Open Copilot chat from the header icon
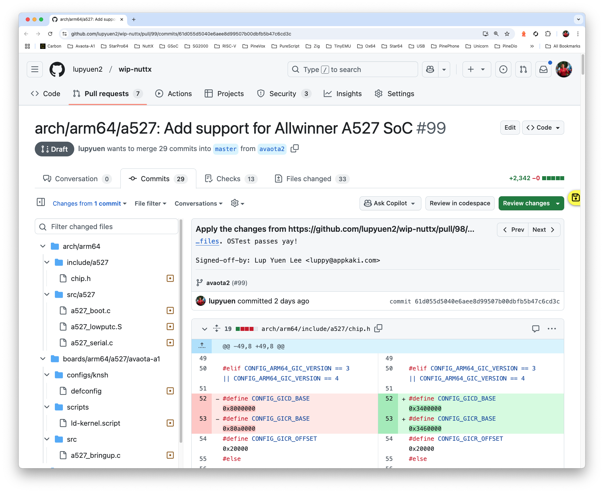The image size is (604, 493). coord(429,69)
